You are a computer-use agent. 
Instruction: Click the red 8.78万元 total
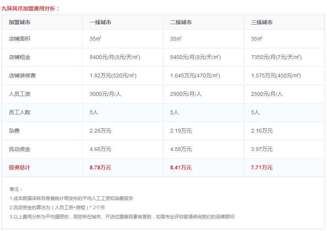tap(100, 167)
